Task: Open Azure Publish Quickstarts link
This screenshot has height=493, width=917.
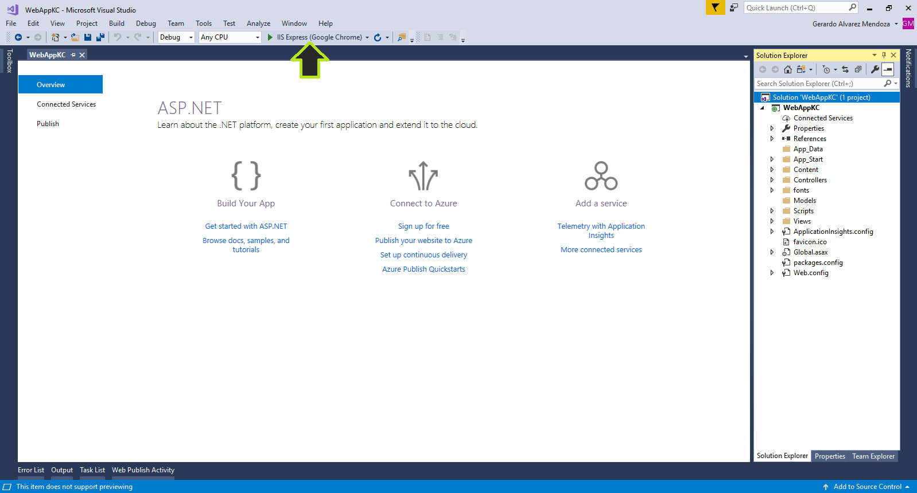Action: (x=423, y=269)
